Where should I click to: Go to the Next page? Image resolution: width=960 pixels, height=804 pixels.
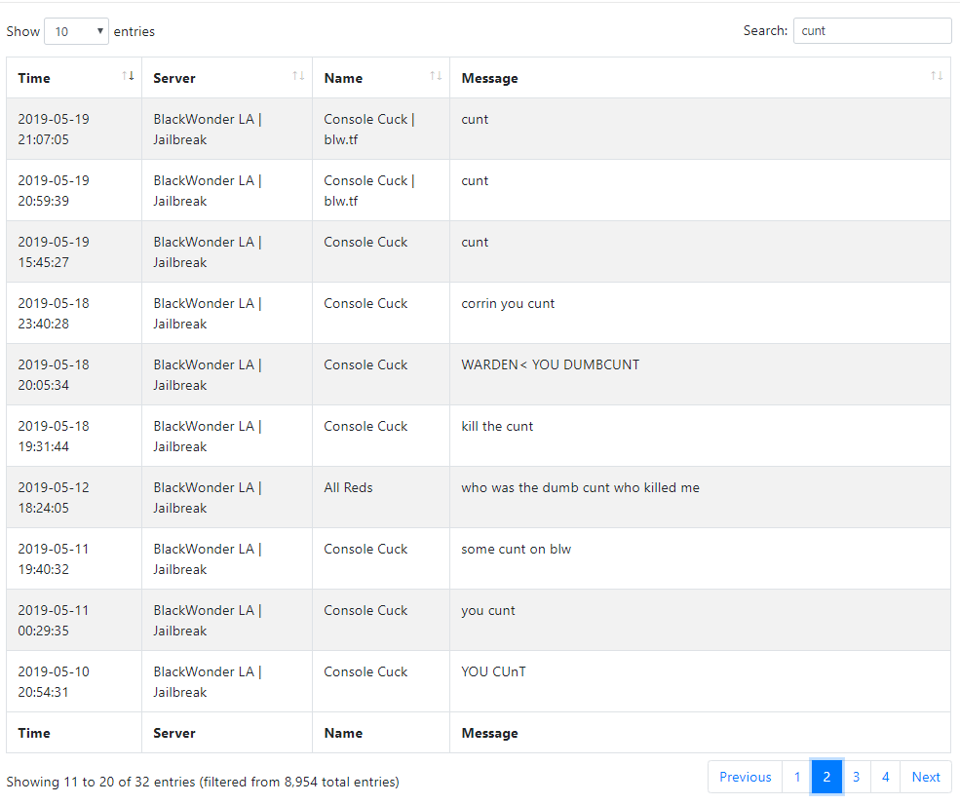(x=925, y=777)
